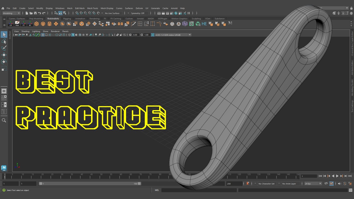Choose the Scale tool in toolbox

tap(4, 68)
